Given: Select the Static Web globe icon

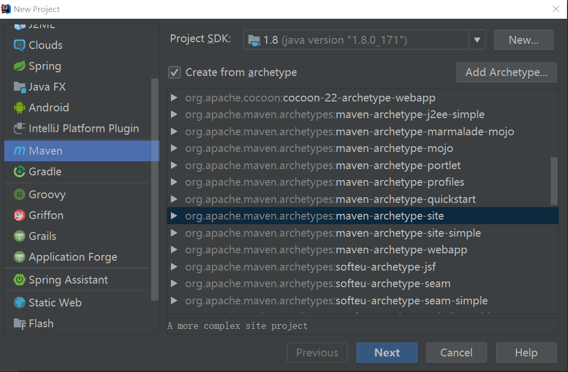Looking at the screenshot, I should [x=19, y=303].
